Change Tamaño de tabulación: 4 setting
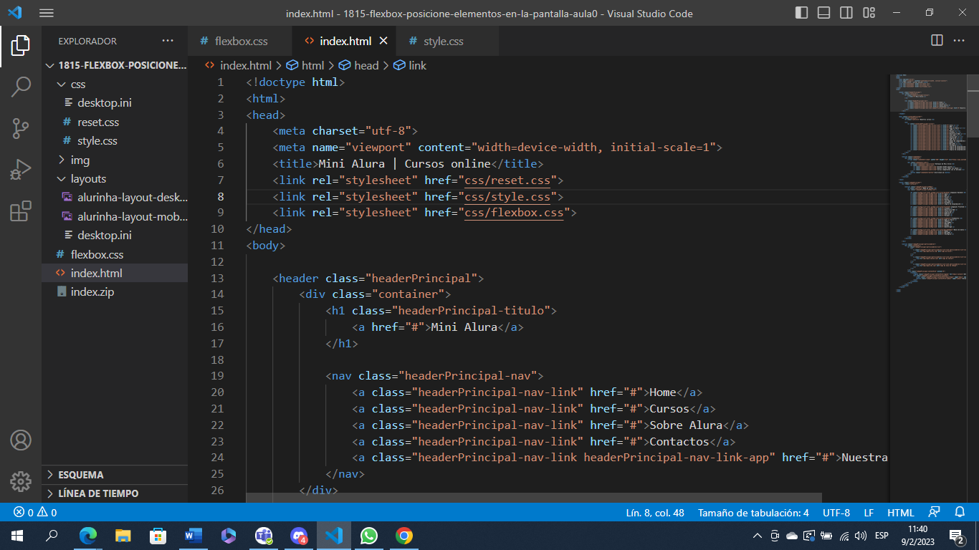 (753, 513)
